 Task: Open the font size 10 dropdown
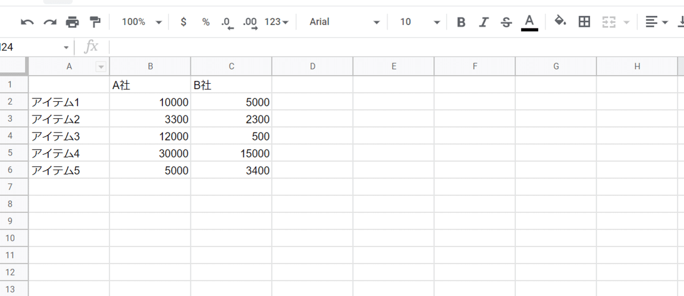pyautogui.click(x=420, y=22)
